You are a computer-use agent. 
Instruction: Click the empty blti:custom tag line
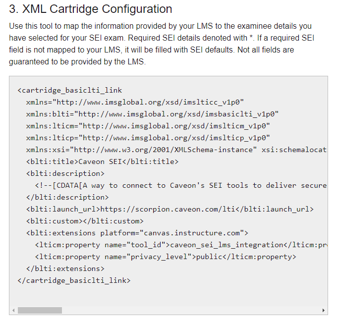[x=85, y=221]
